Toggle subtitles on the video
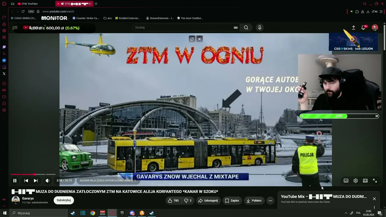 [x=346, y=181]
